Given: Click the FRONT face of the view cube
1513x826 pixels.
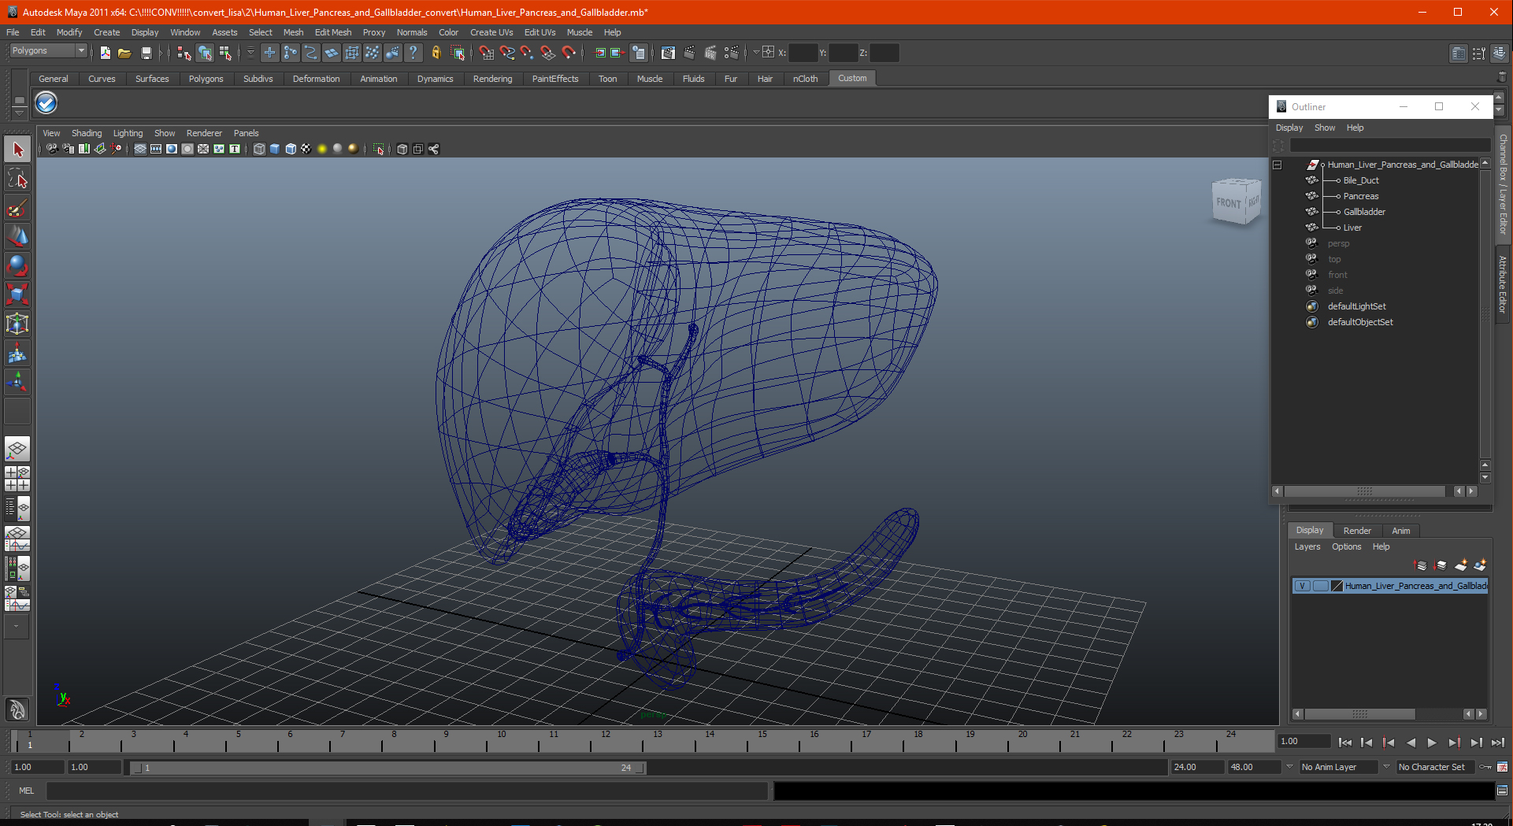Looking at the screenshot, I should pyautogui.click(x=1228, y=203).
